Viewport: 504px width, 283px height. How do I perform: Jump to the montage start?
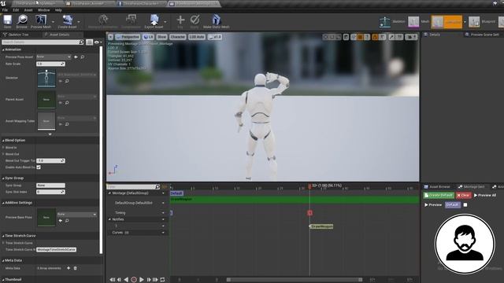coord(112,280)
